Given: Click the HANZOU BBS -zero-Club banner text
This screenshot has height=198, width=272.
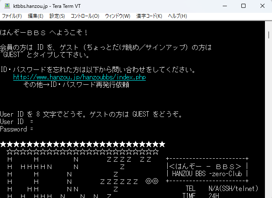Looking at the screenshot, I should [207, 174].
